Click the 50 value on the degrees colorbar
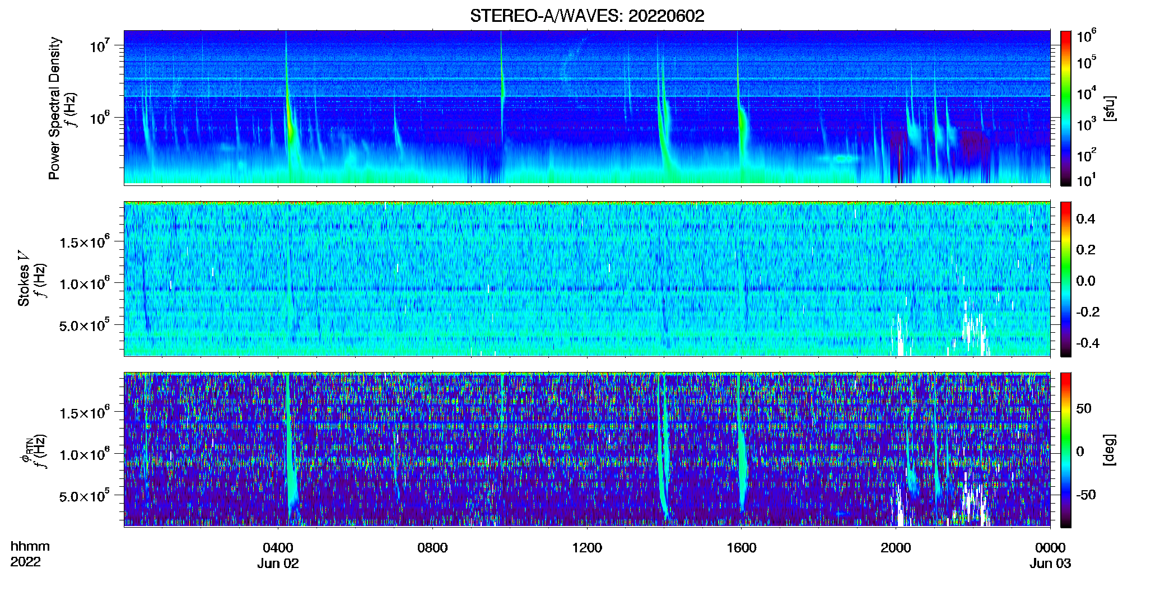This screenshot has width=1174, height=605. 1084,408
